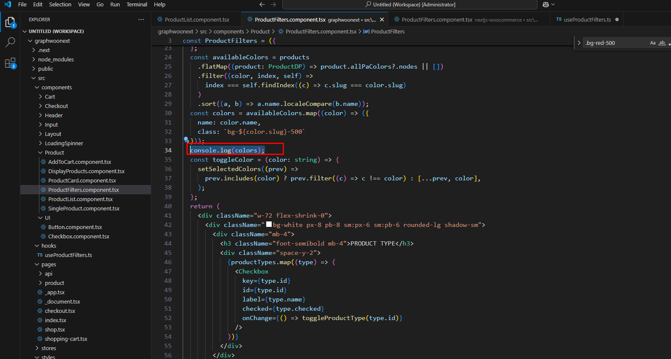Open the Extensions view icon

[x=10, y=63]
